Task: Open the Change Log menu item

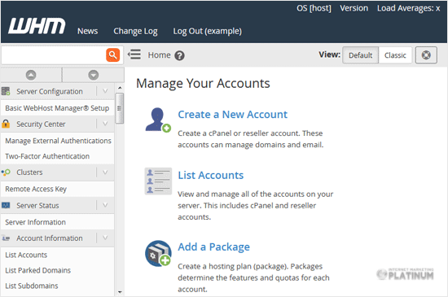Action: (135, 31)
